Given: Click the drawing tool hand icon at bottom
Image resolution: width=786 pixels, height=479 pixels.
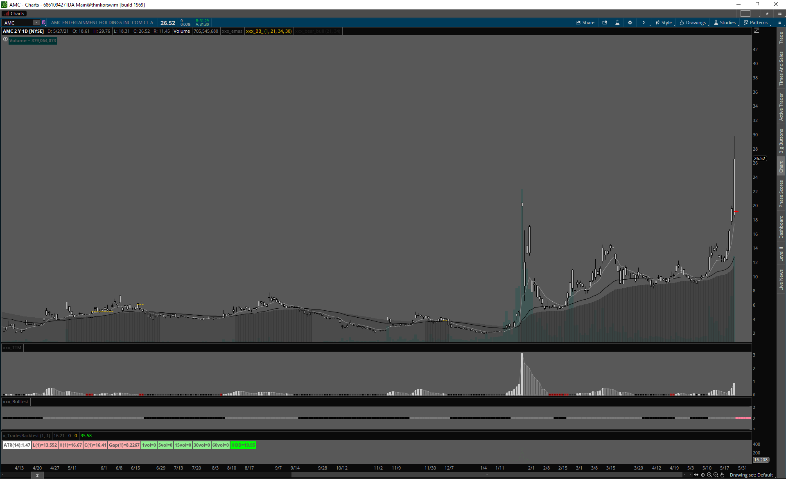Looking at the screenshot, I should (x=723, y=475).
